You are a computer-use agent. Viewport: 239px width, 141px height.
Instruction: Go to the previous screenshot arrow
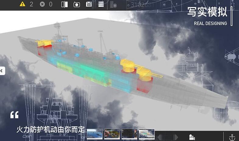(x=160, y=137)
